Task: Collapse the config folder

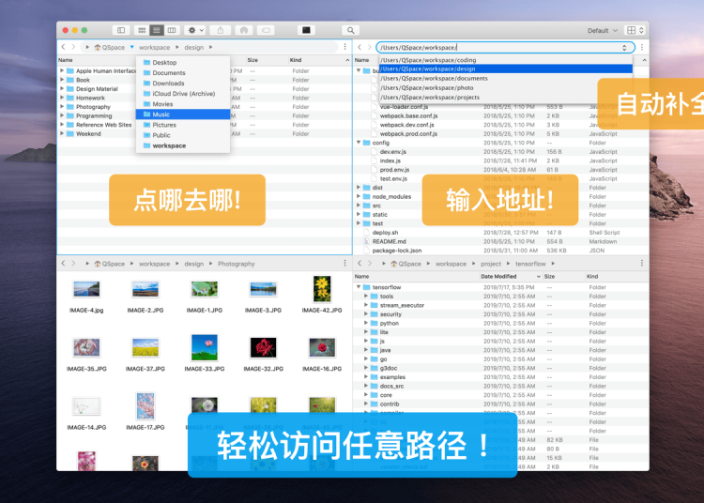Action: point(359,143)
